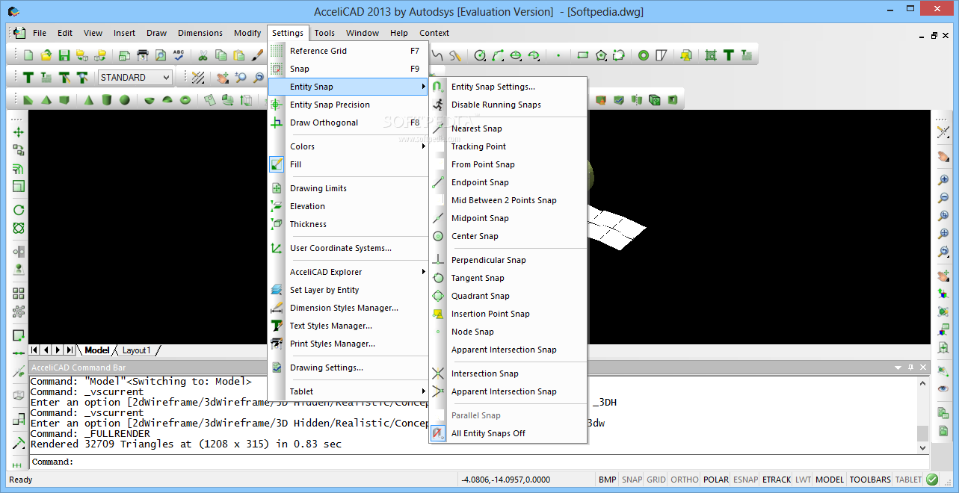Open the Modify menu
The height and width of the screenshot is (493, 959).
(x=247, y=33)
